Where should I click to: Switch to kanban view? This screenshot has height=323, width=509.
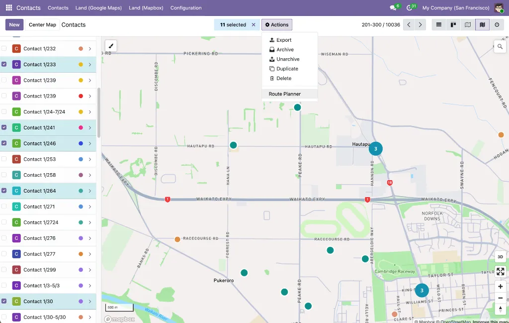(x=453, y=25)
